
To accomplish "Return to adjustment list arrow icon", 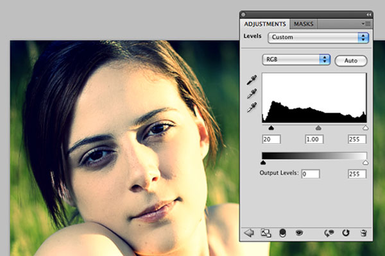I will 249,233.
